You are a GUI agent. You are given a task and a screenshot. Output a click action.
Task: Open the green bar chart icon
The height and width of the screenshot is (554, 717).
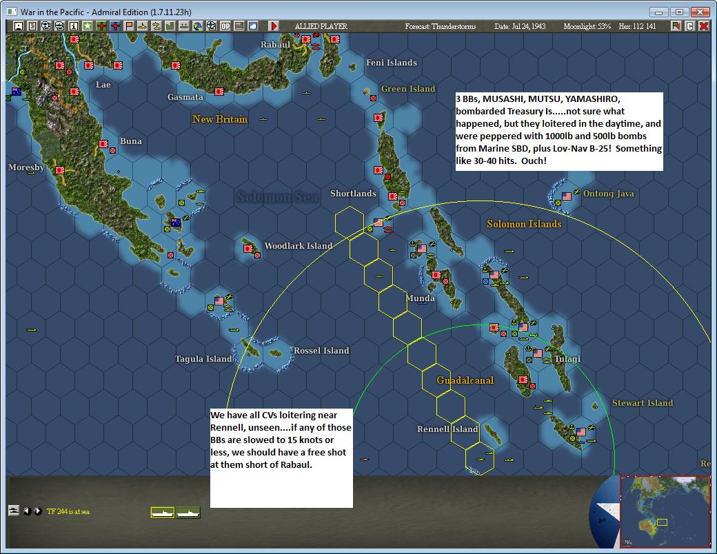click(170, 26)
